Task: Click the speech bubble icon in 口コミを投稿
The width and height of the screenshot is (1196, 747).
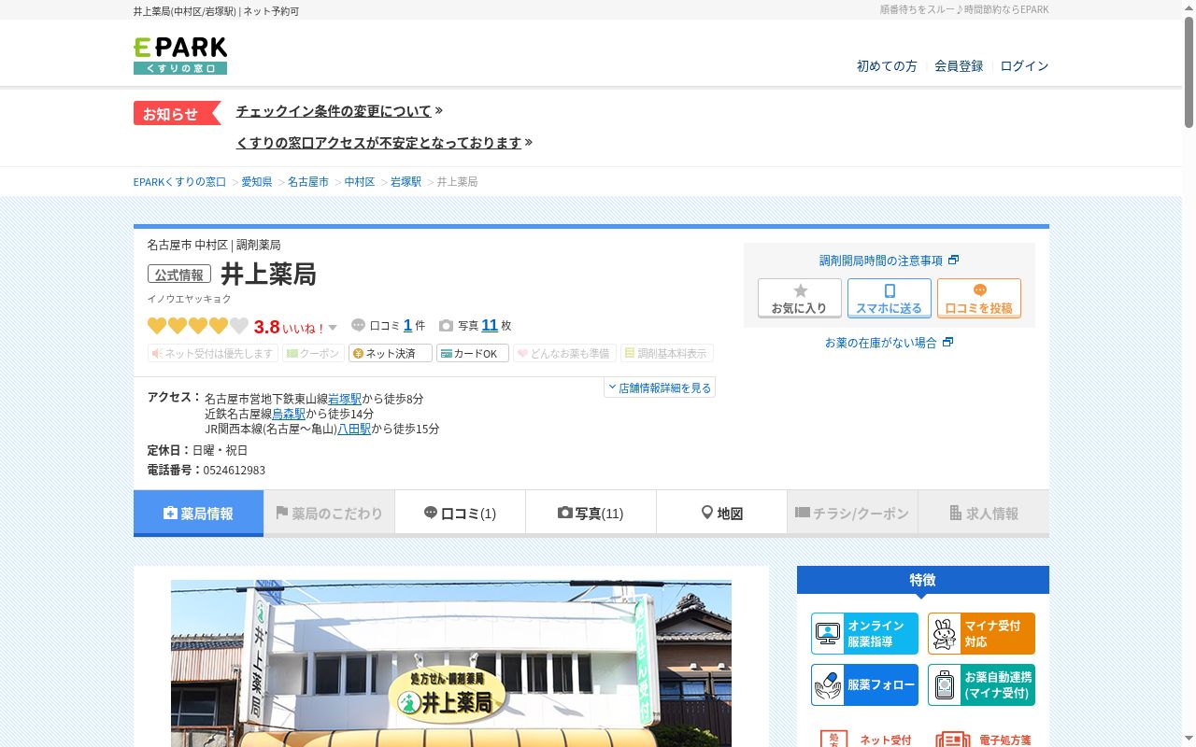Action: [979, 290]
